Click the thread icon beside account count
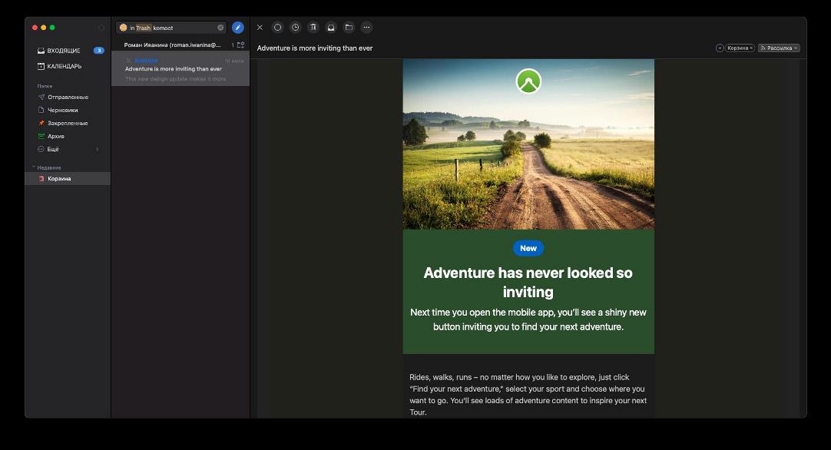 tap(240, 45)
